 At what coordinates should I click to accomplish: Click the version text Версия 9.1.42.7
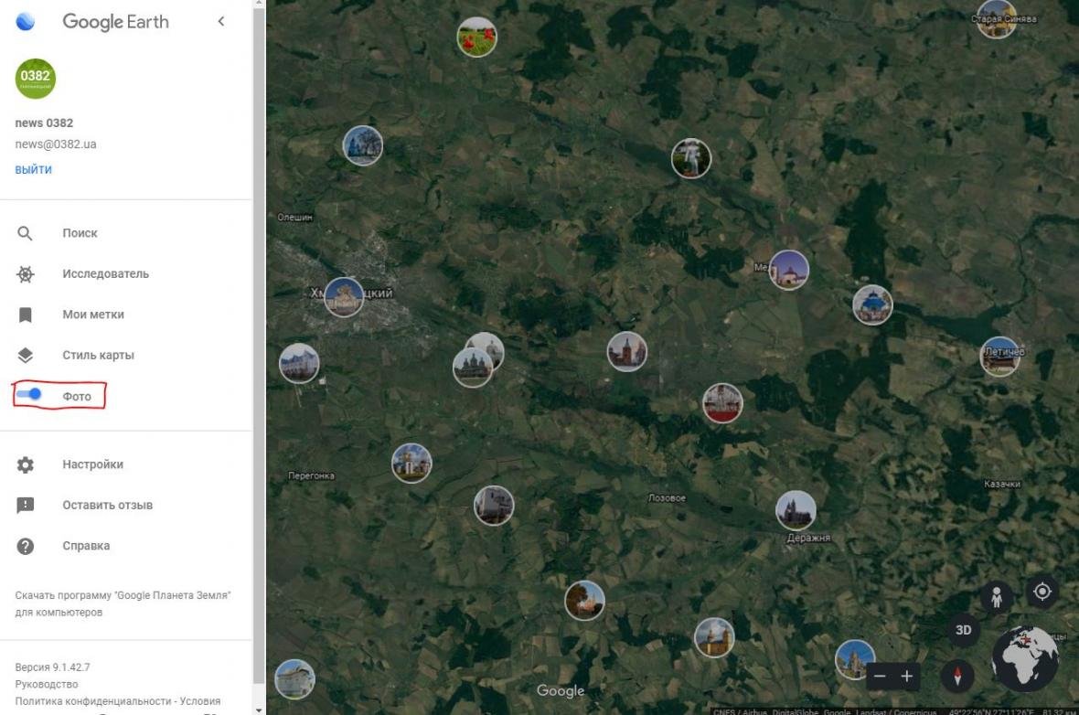tap(52, 667)
